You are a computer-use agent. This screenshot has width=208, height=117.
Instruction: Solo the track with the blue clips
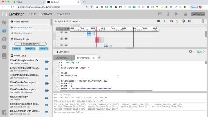click(62, 32)
